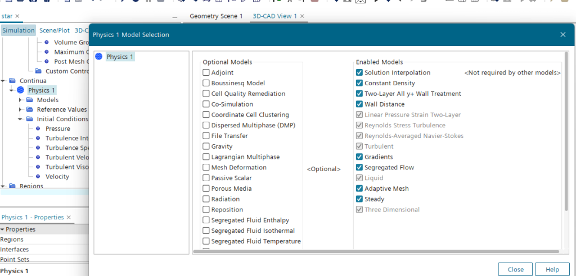The width and height of the screenshot is (576, 276).
Task: Click the Physics 1 continuum icon in dialog
Action: pos(99,57)
